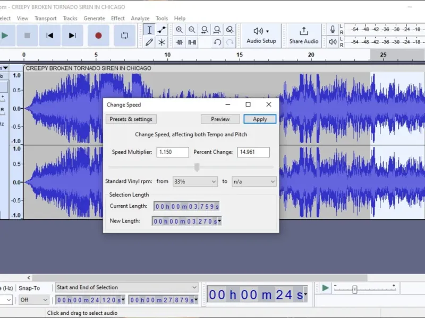Click the microphone record meter icon
The image size is (425, 318).
333,29
